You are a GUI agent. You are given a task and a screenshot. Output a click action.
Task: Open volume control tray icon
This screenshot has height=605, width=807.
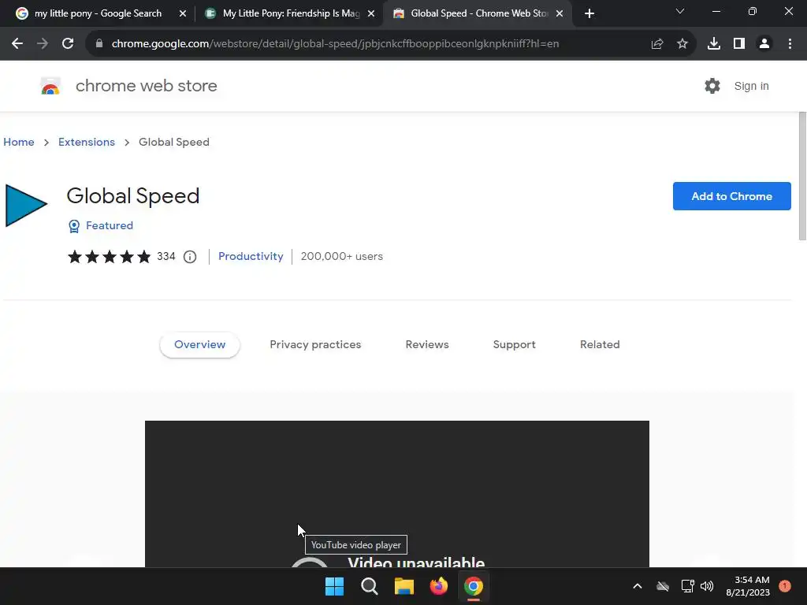[707, 586]
